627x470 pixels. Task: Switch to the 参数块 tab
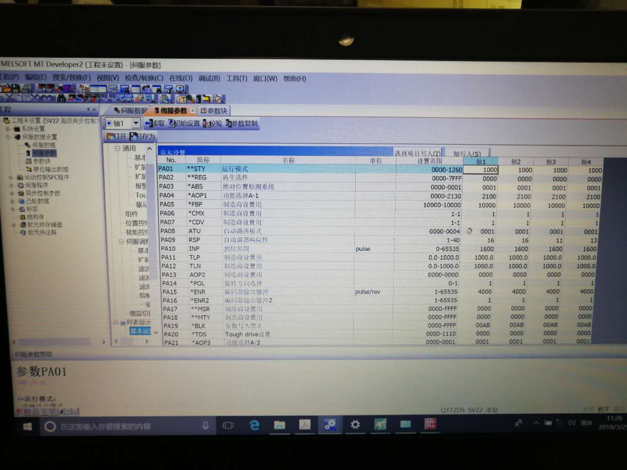(x=214, y=111)
